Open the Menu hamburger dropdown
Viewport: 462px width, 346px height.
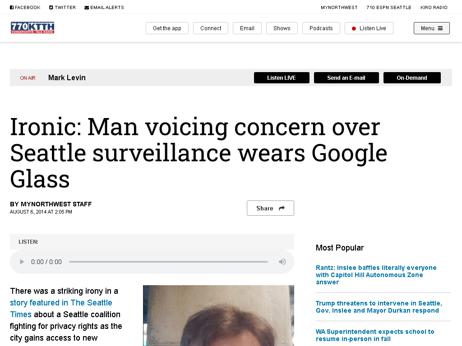tap(432, 28)
